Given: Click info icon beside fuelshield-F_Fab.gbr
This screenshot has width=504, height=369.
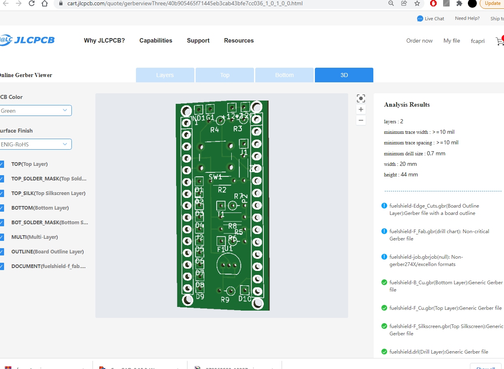Looking at the screenshot, I should coord(384,231).
